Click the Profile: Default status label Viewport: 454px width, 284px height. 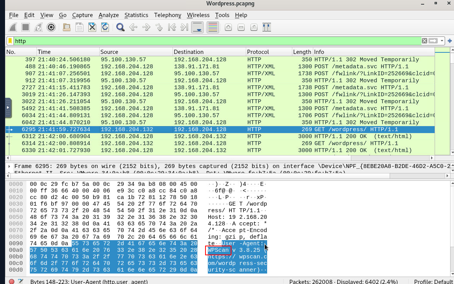(433, 281)
